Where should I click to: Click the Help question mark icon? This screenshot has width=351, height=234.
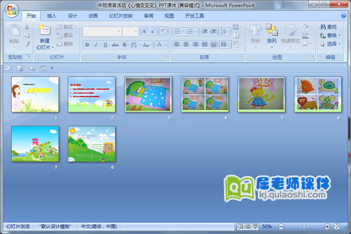point(344,16)
